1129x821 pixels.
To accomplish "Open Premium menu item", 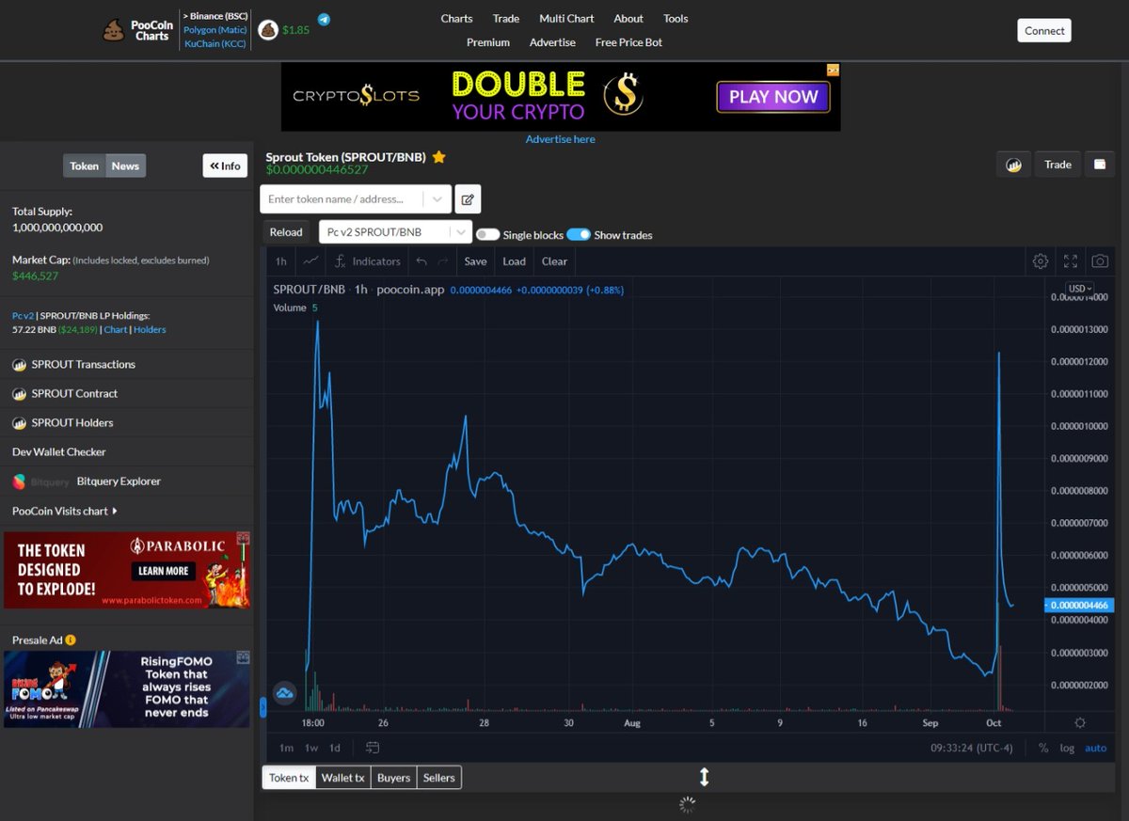I will coord(488,42).
